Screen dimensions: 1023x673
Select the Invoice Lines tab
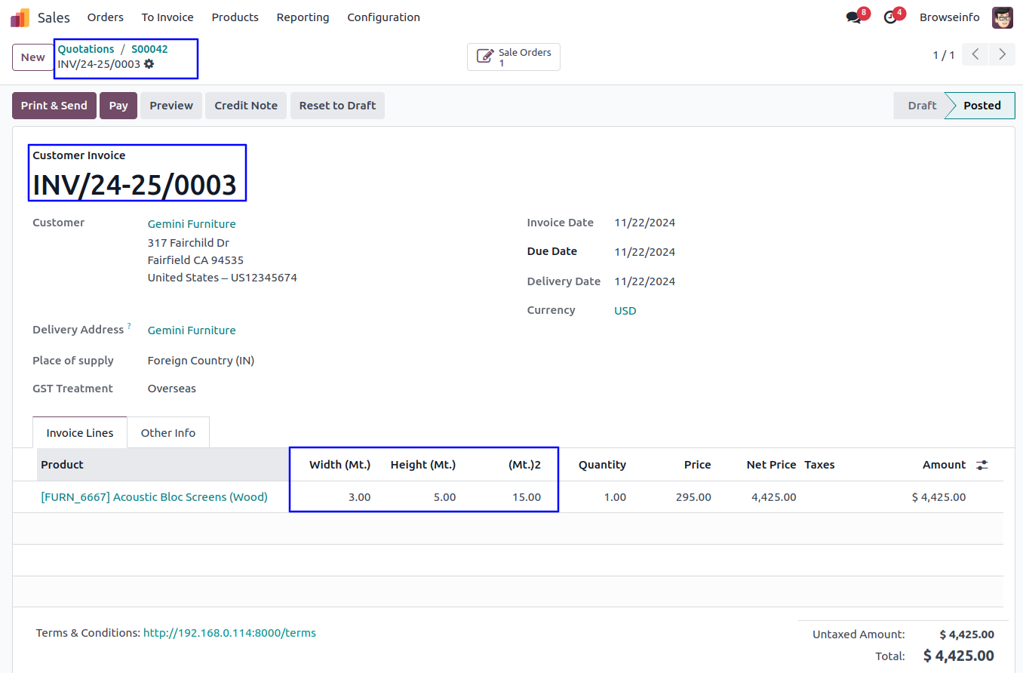80,433
